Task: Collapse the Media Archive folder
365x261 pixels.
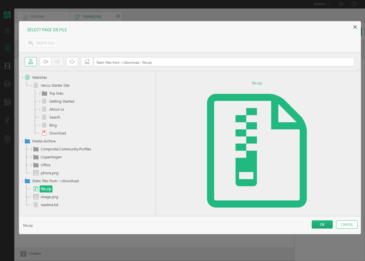Action: [x=22, y=141]
